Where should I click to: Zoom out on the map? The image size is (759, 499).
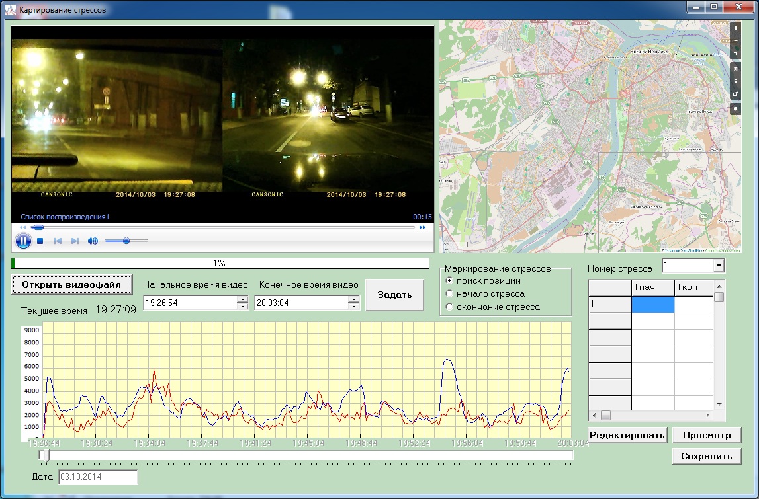pos(735,40)
